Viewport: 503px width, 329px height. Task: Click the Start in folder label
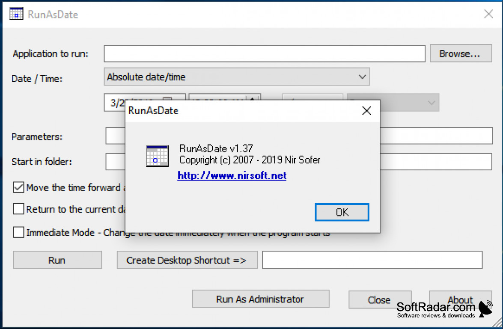[x=42, y=162]
